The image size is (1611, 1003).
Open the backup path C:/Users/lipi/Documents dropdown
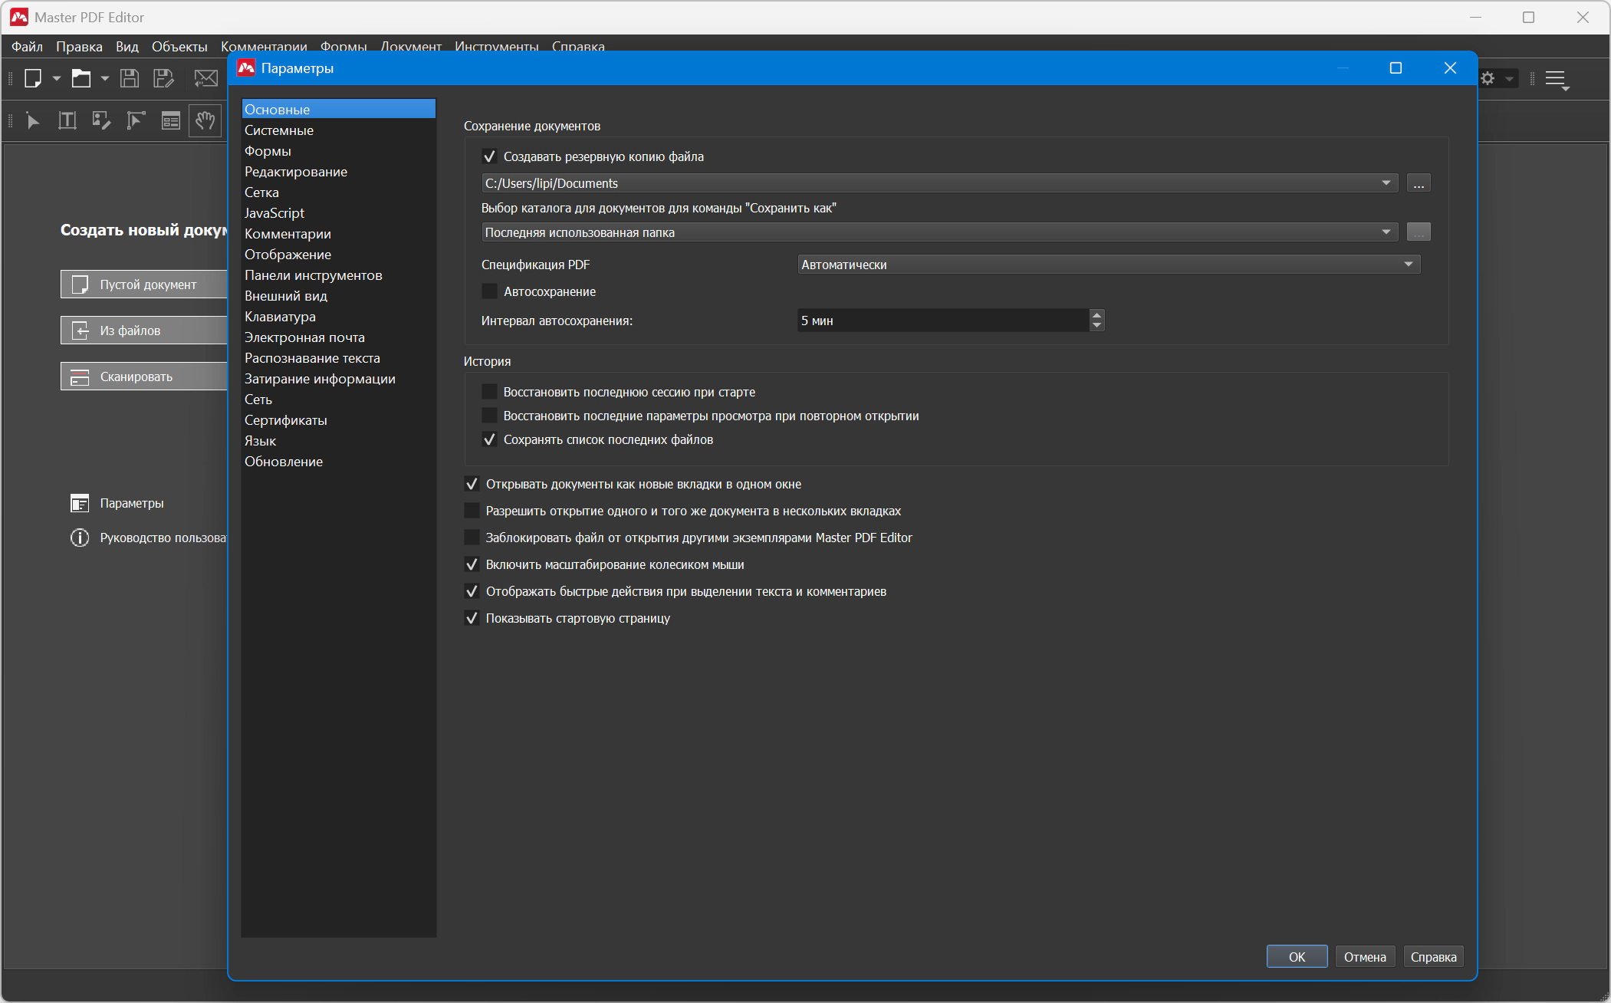[x=939, y=183]
